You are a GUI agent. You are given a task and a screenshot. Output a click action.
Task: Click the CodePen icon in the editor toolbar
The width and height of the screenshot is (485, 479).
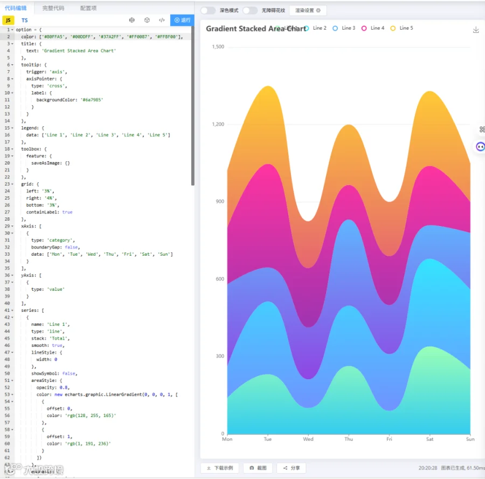pos(132,20)
